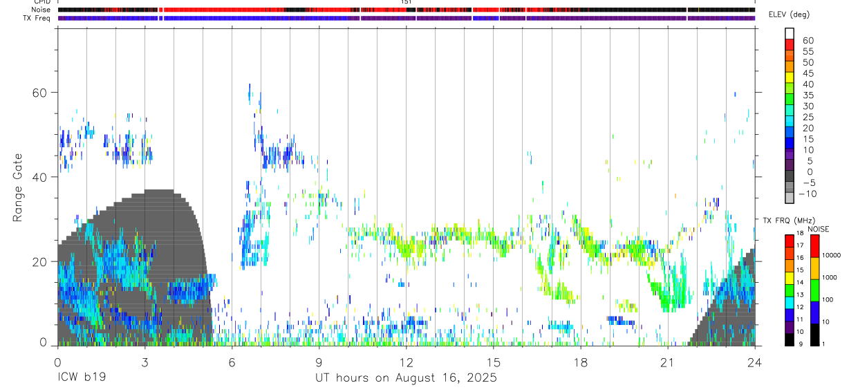Click the Range Gate axis tick '60'

point(39,93)
